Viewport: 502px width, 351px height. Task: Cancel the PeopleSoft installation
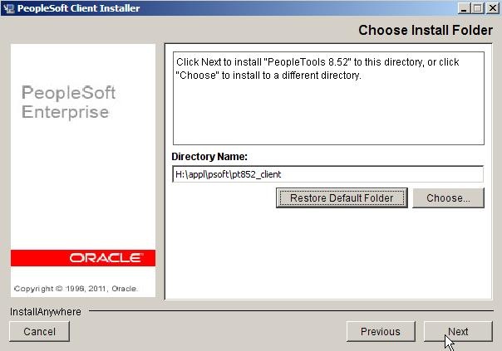tap(39, 332)
